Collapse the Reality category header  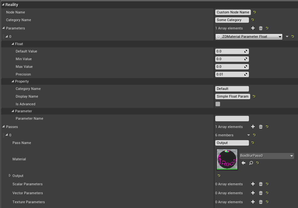[3, 5]
